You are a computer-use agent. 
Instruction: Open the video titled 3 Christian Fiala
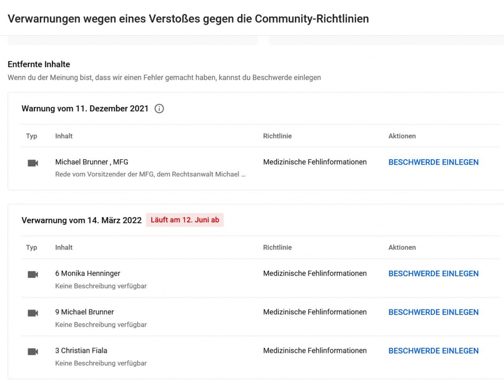pos(81,351)
